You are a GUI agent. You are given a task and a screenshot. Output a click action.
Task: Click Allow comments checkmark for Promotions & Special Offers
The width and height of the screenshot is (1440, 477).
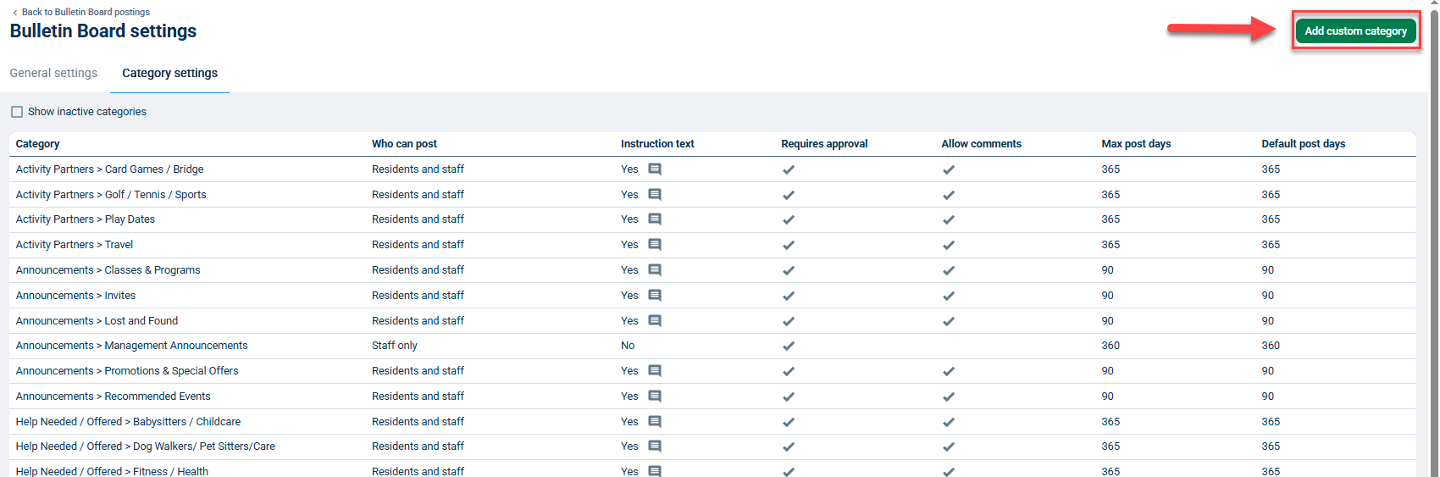pos(949,371)
